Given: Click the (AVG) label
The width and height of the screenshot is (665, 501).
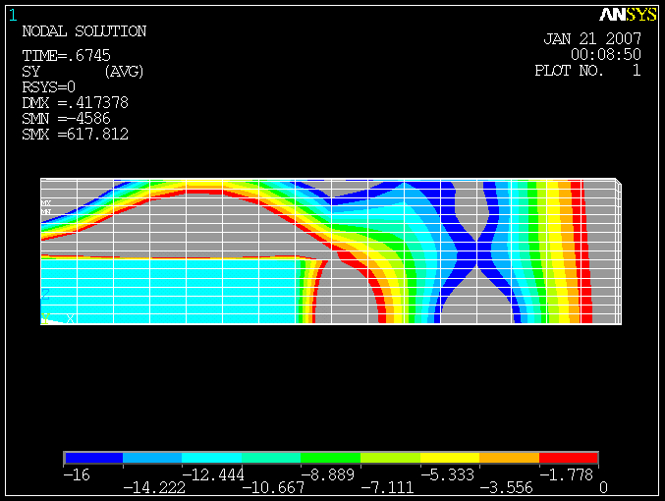Looking at the screenshot, I should coord(124,72).
